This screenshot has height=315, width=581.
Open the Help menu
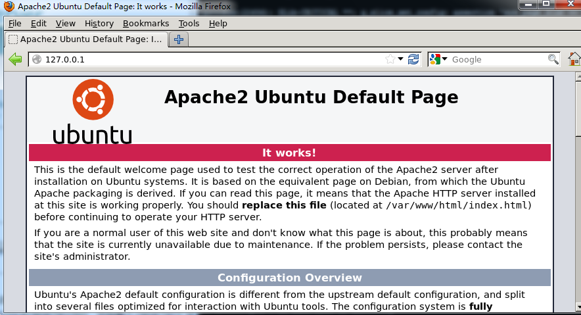tap(218, 24)
